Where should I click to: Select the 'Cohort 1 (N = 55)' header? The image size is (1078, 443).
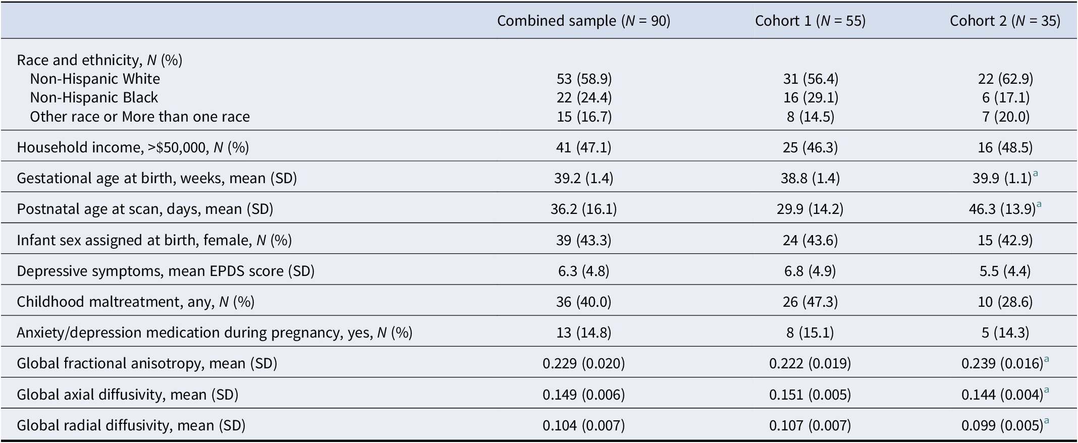point(810,21)
